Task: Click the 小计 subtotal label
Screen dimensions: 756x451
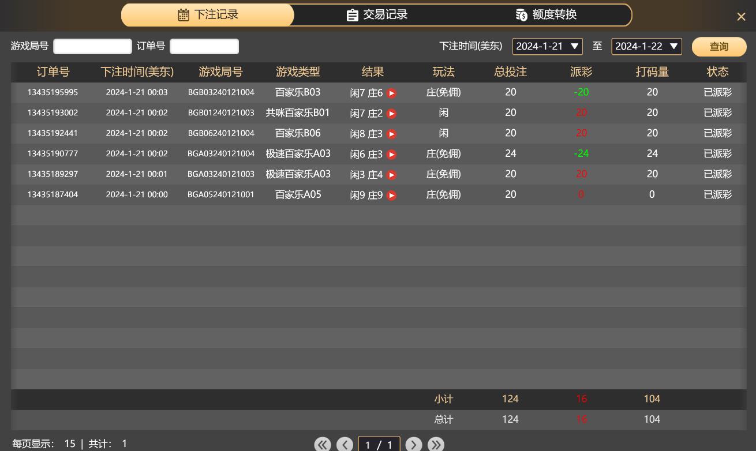Action: (x=443, y=399)
